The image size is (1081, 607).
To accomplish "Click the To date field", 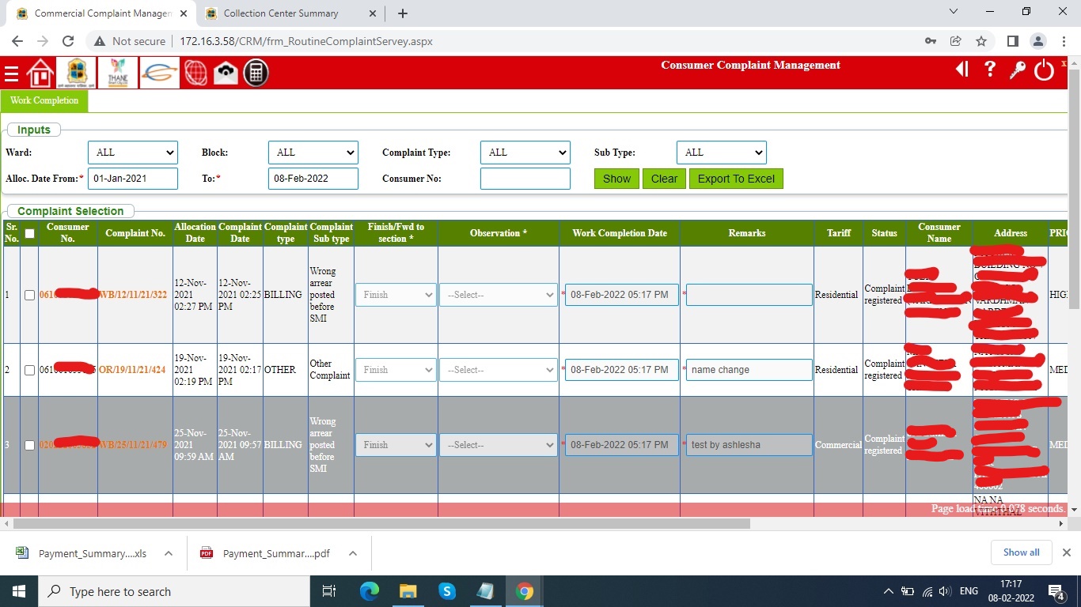I will point(313,179).
